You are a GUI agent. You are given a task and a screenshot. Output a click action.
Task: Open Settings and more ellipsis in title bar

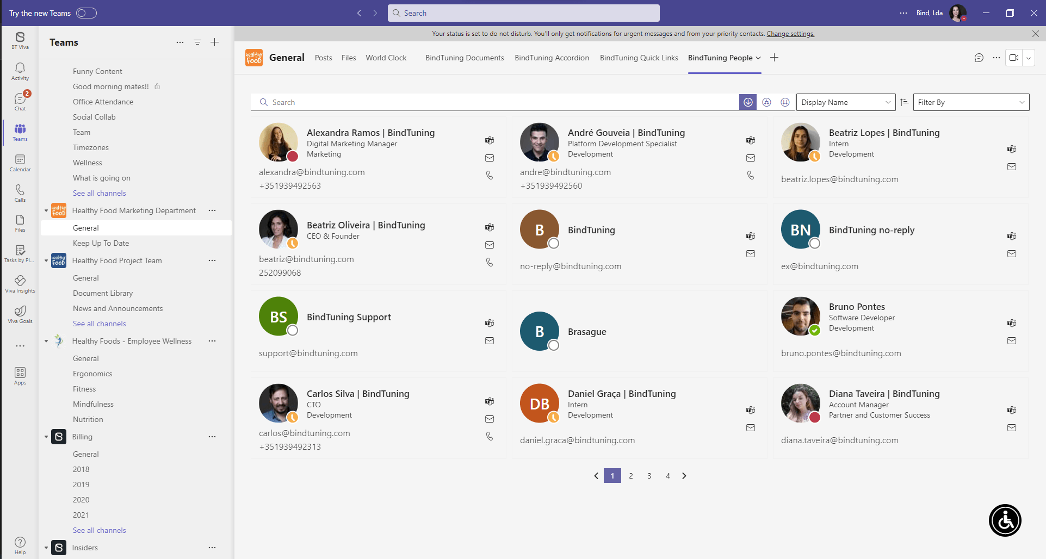pyautogui.click(x=903, y=13)
